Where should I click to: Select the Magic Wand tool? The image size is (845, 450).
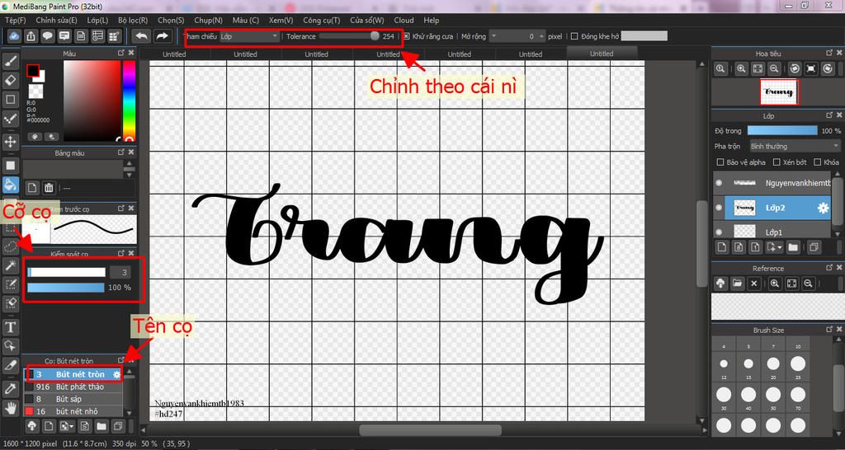tap(10, 265)
